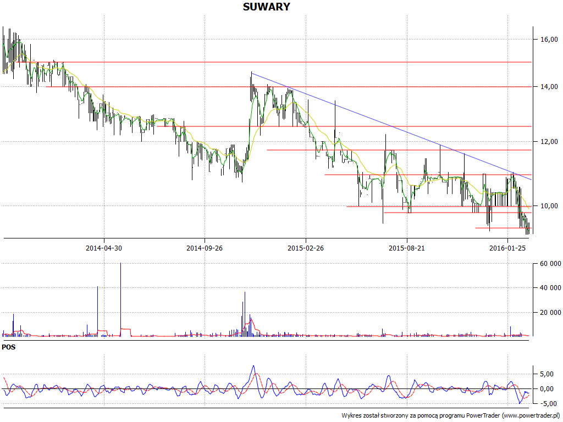
Task: Click the 20 000 volume axis label
Action: click(550, 313)
